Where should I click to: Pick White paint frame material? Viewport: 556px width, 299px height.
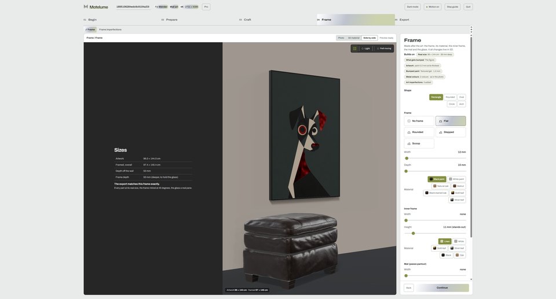456,179
